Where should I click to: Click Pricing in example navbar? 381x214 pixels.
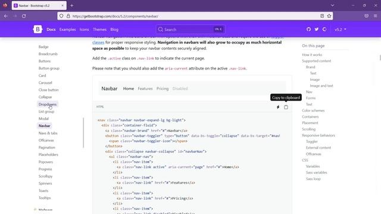163,89
